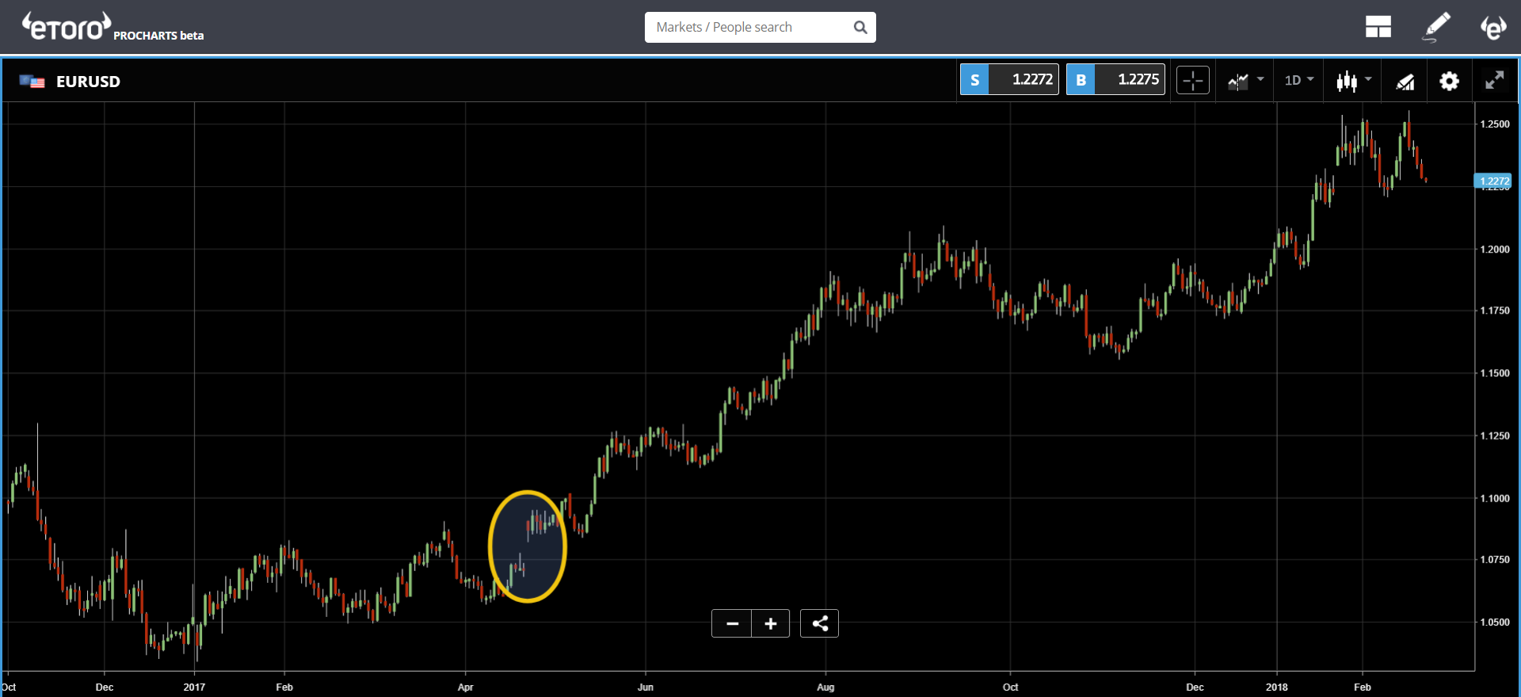Select the pencil drawing tool in header
Screen dimensions: 1521x697
[1437, 27]
